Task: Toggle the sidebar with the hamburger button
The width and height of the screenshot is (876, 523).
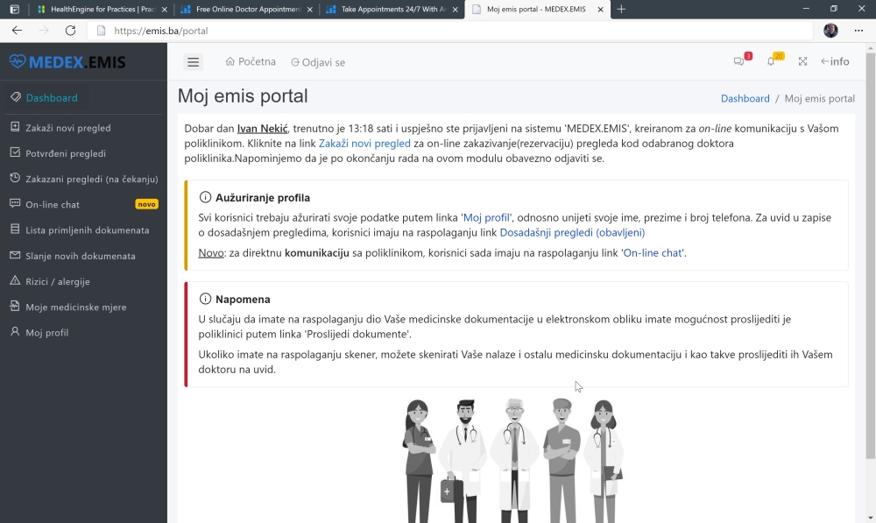Action: coord(194,62)
